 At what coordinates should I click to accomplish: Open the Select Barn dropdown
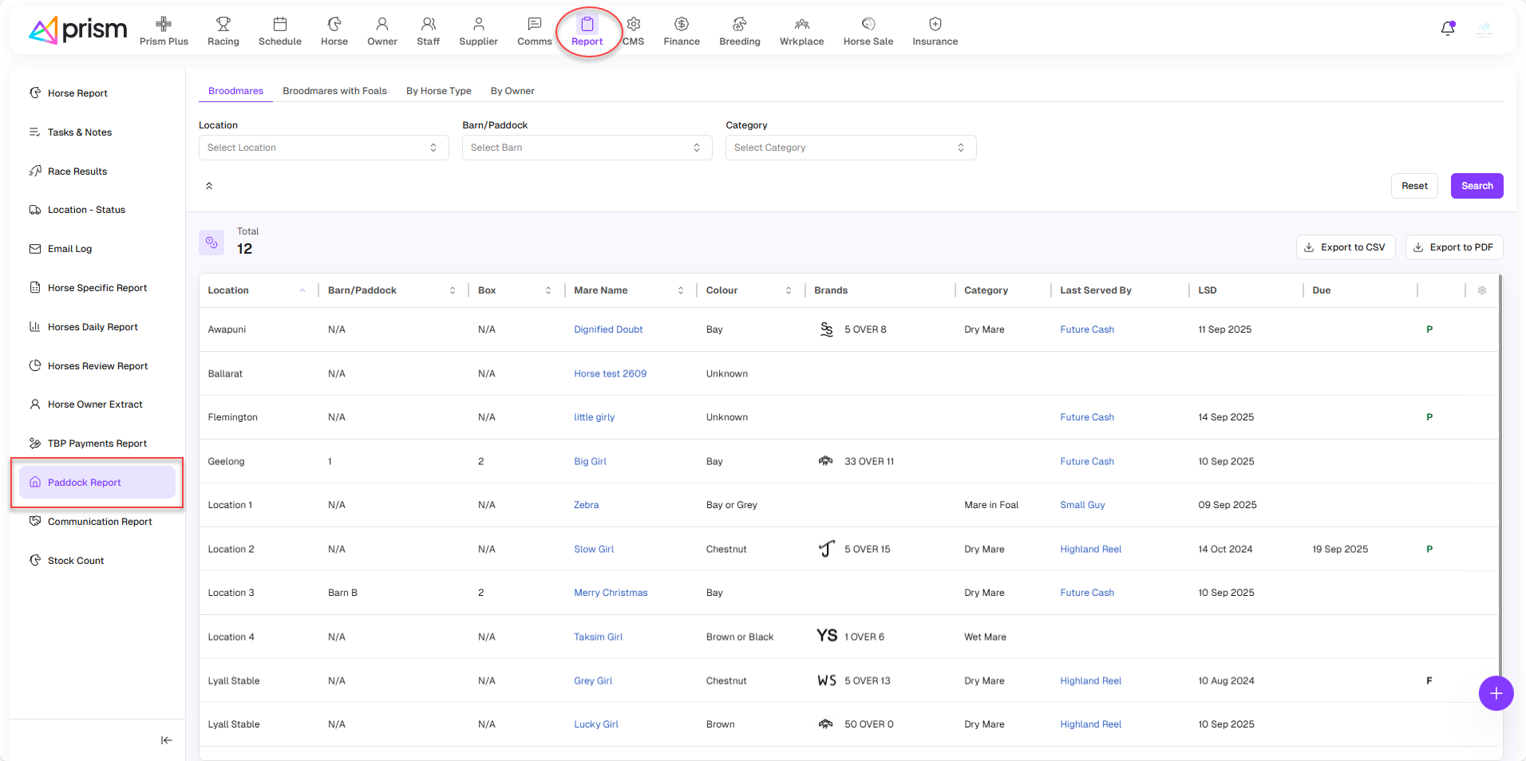[587, 148]
